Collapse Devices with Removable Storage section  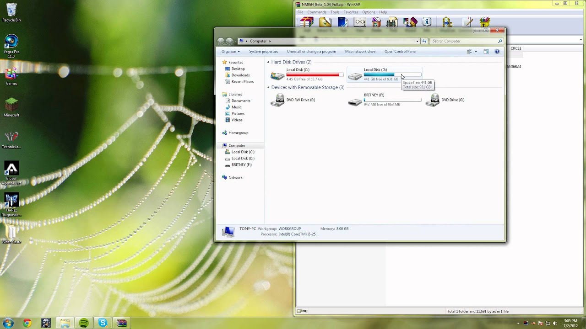268,87
